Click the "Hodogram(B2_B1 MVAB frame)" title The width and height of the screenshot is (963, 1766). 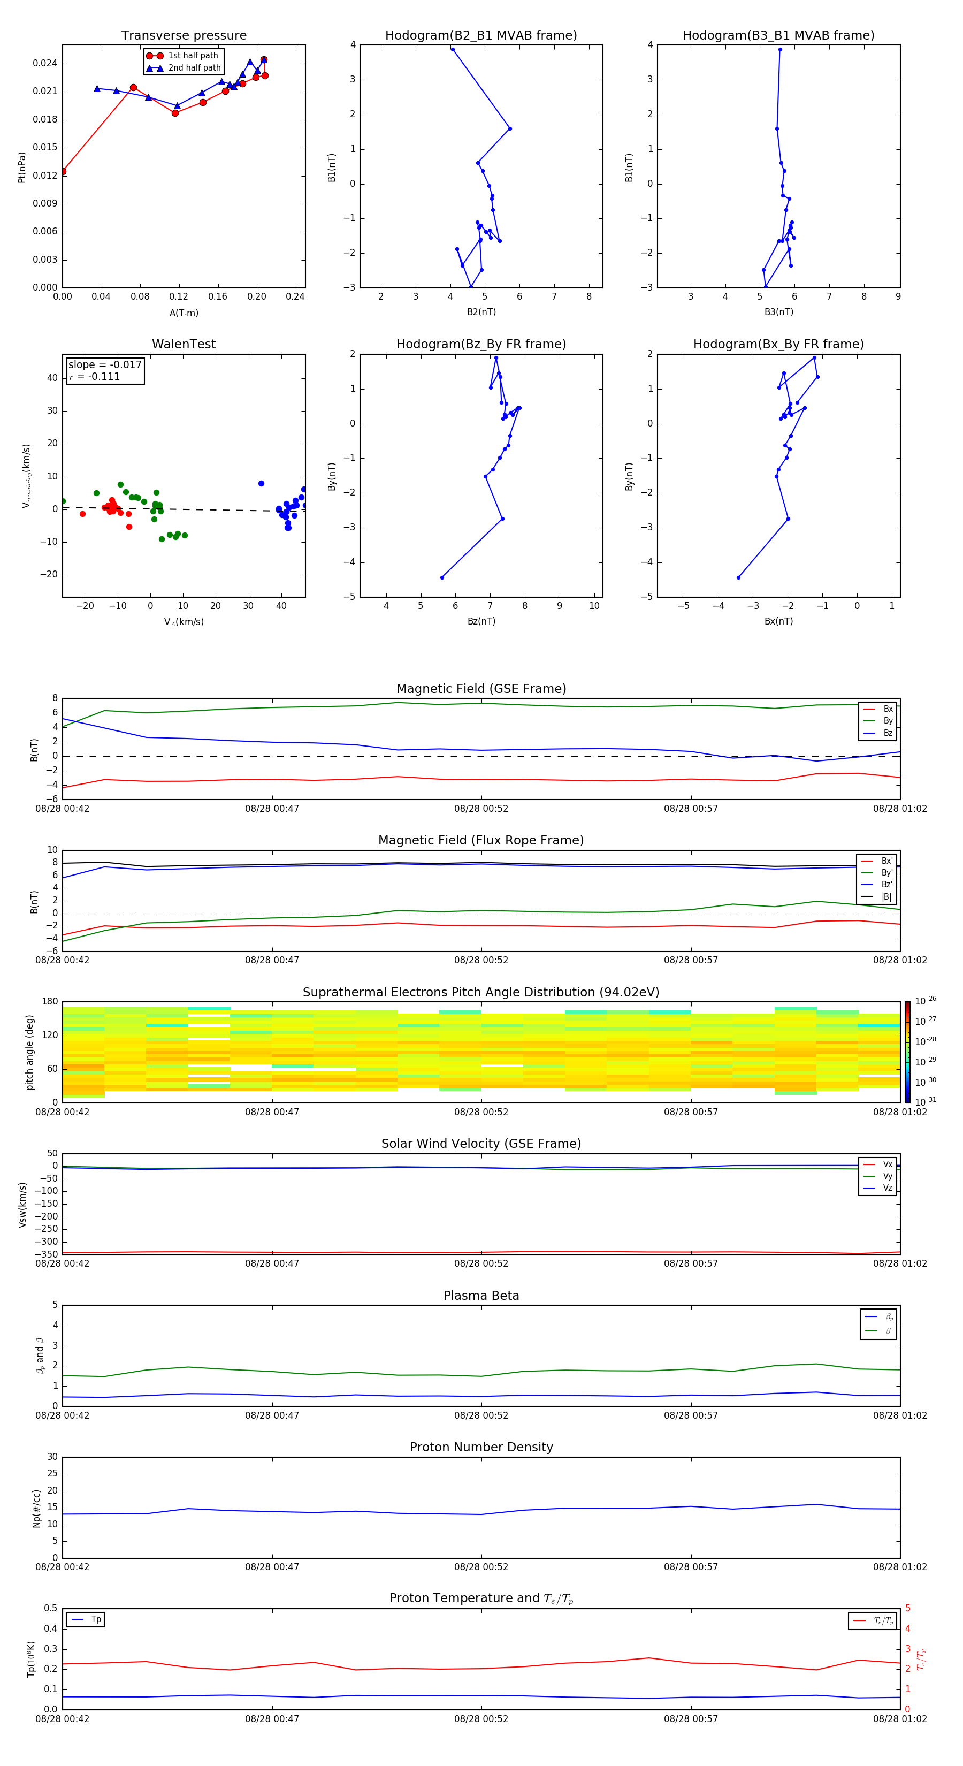pyautogui.click(x=481, y=36)
